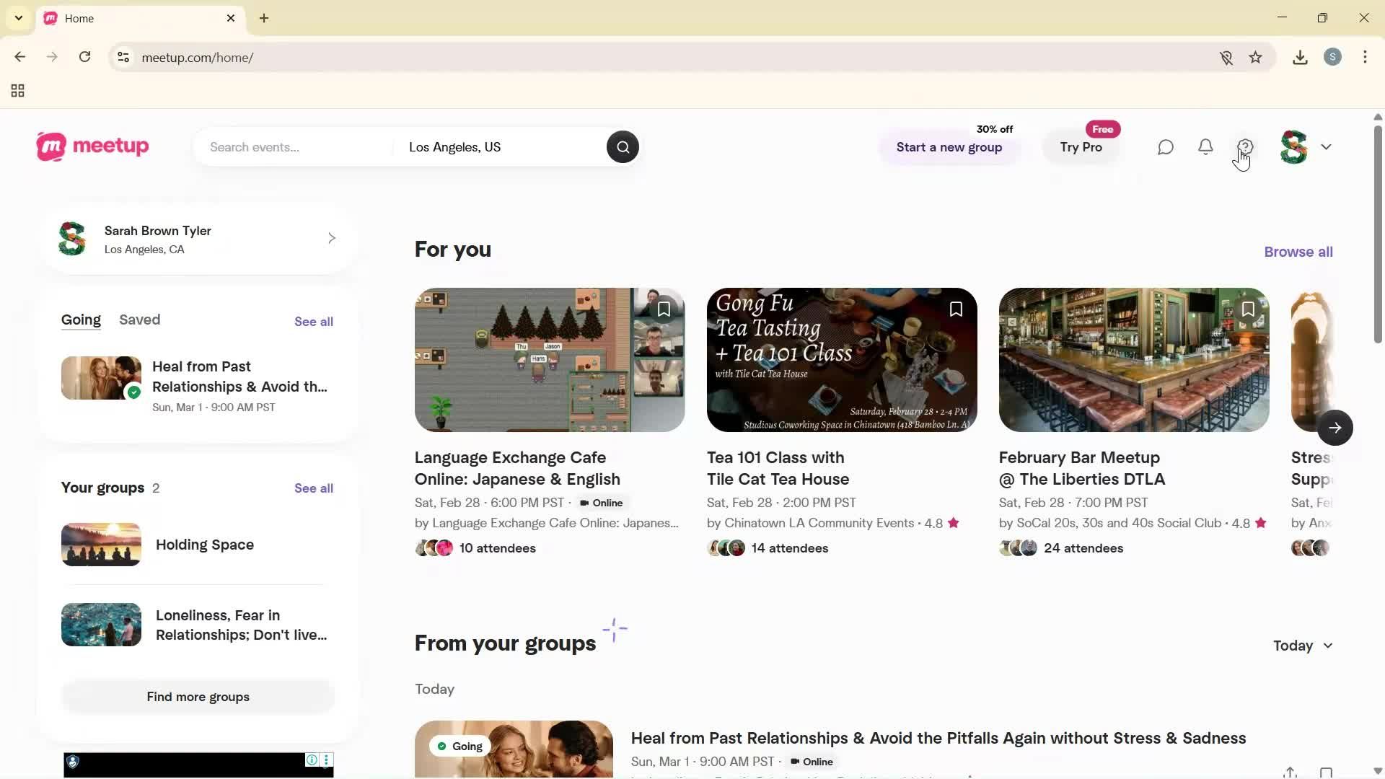This screenshot has width=1385, height=779.
Task: Open the notifications bell
Action: [1205, 146]
